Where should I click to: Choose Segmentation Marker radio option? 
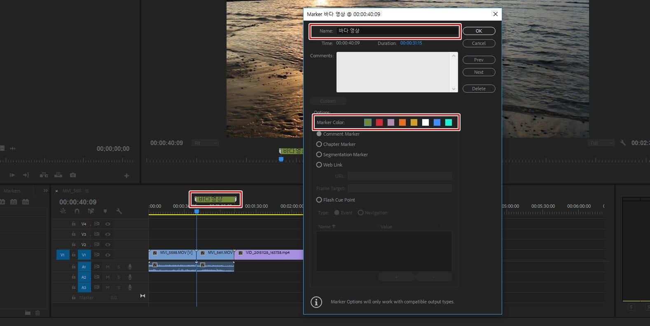319,155
